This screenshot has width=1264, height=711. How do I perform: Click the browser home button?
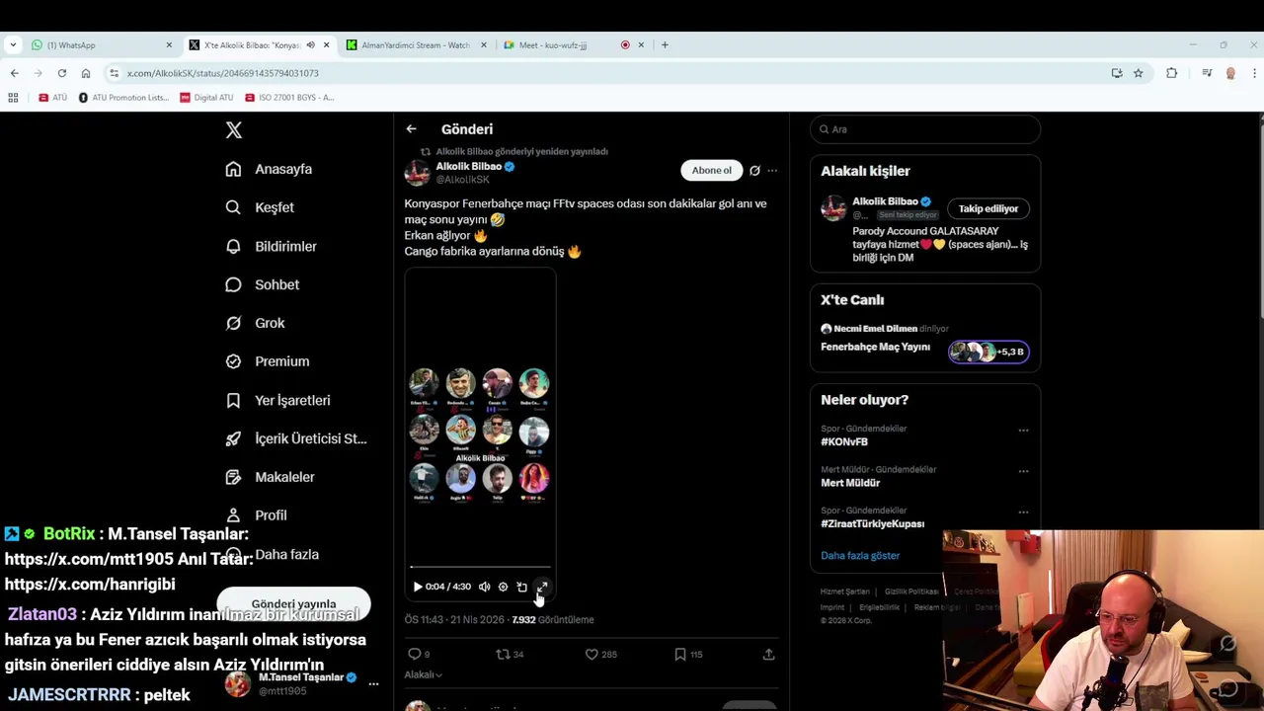tap(86, 73)
